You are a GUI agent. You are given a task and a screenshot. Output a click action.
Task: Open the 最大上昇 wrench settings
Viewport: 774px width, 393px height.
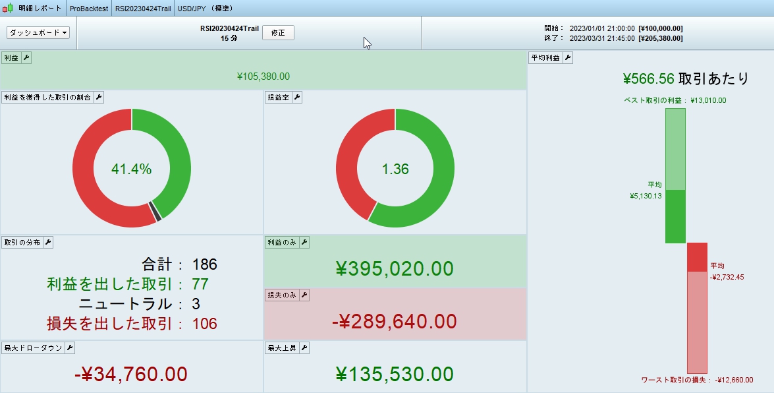click(x=304, y=348)
